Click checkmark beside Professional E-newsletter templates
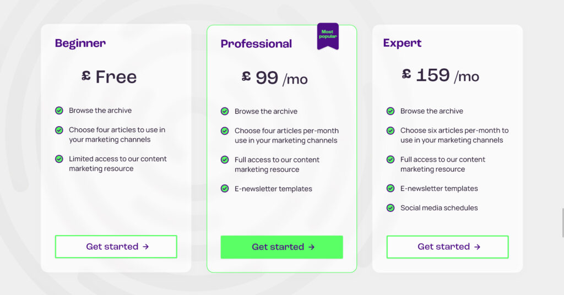Screen dimensions: 564x295 pyautogui.click(x=225, y=189)
